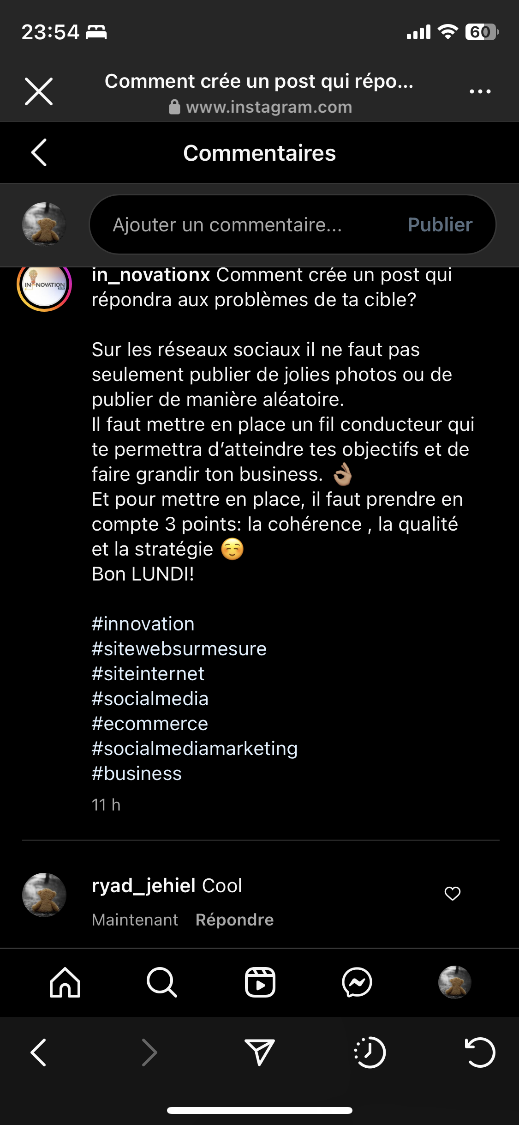Open in_novationx profile picture story
The height and width of the screenshot is (1125, 519).
(44, 285)
